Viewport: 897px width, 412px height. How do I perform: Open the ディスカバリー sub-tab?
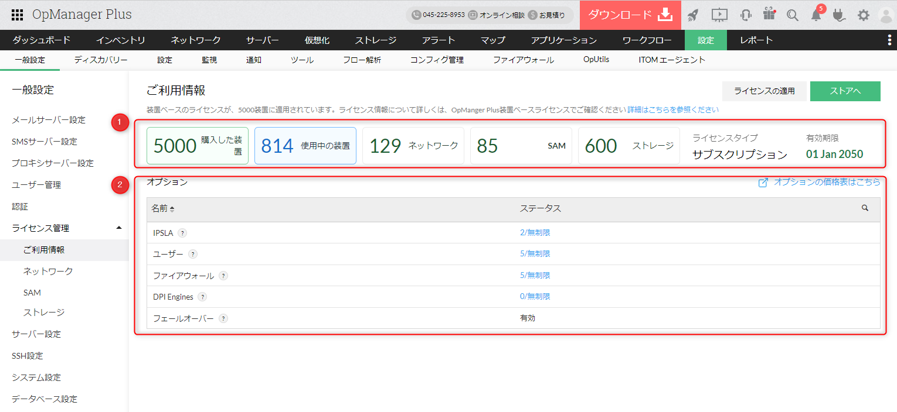(101, 60)
